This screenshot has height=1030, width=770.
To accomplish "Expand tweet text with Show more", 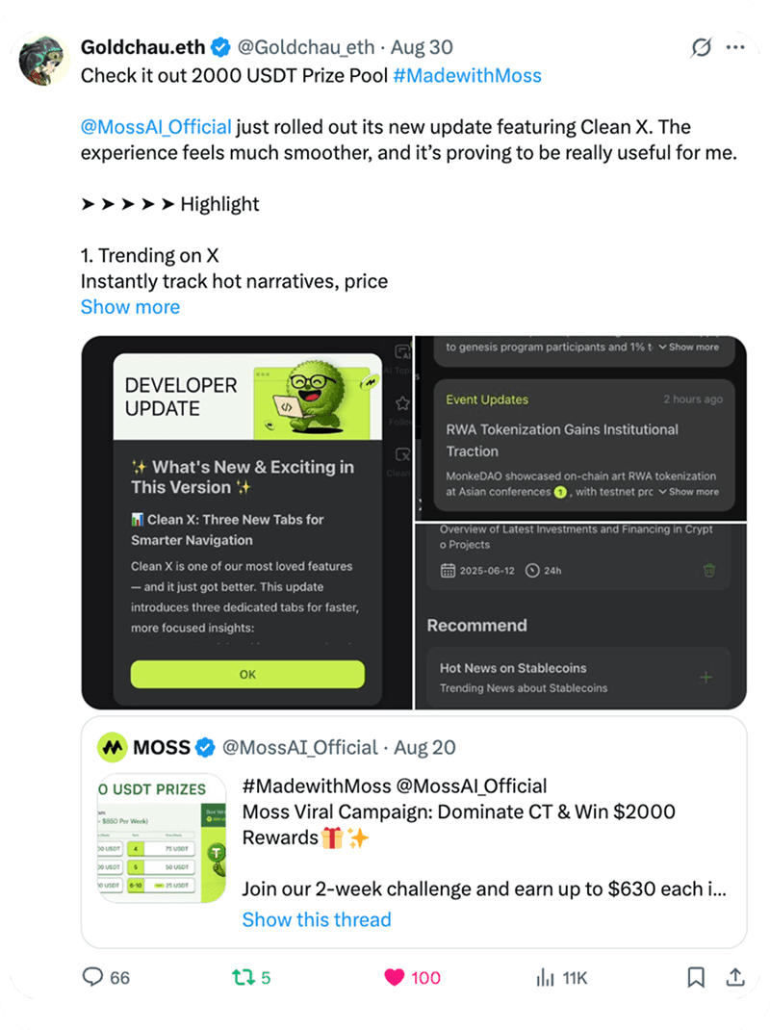I will coord(130,307).
